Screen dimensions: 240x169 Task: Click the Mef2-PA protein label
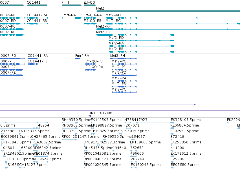click(119, 78)
